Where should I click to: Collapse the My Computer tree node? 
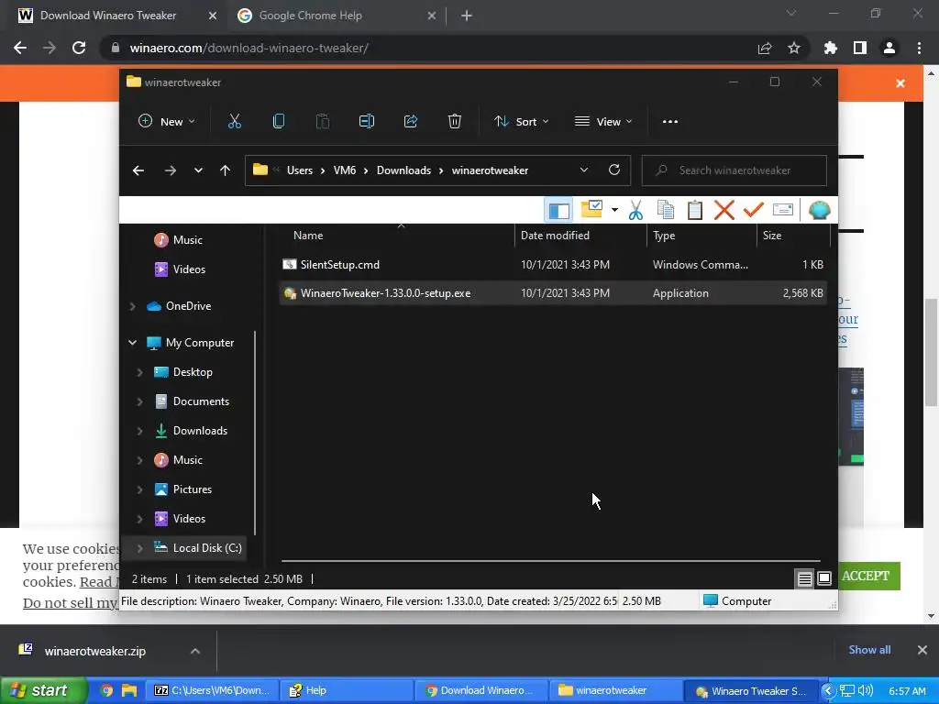click(132, 343)
